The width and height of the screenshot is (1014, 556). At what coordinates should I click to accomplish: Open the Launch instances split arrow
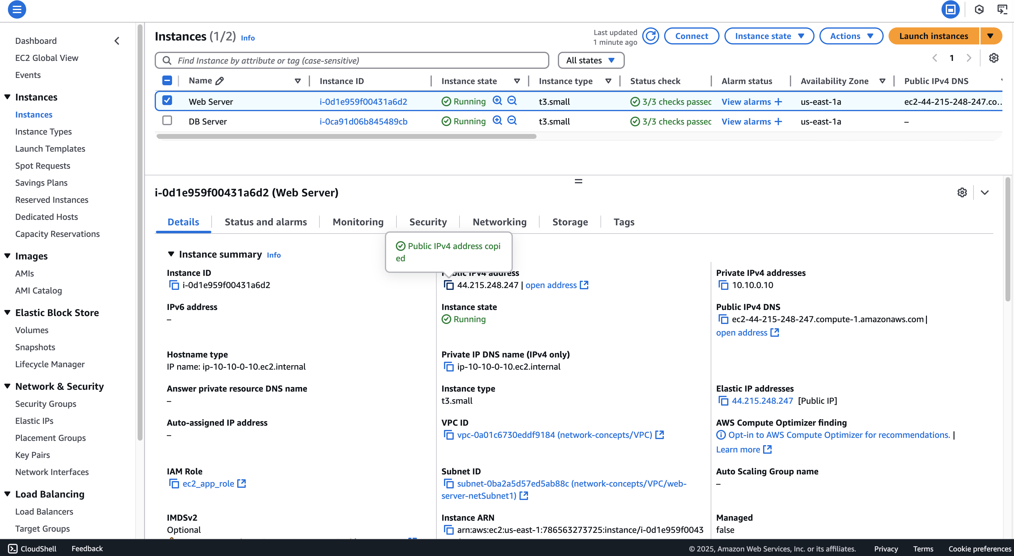click(x=991, y=36)
